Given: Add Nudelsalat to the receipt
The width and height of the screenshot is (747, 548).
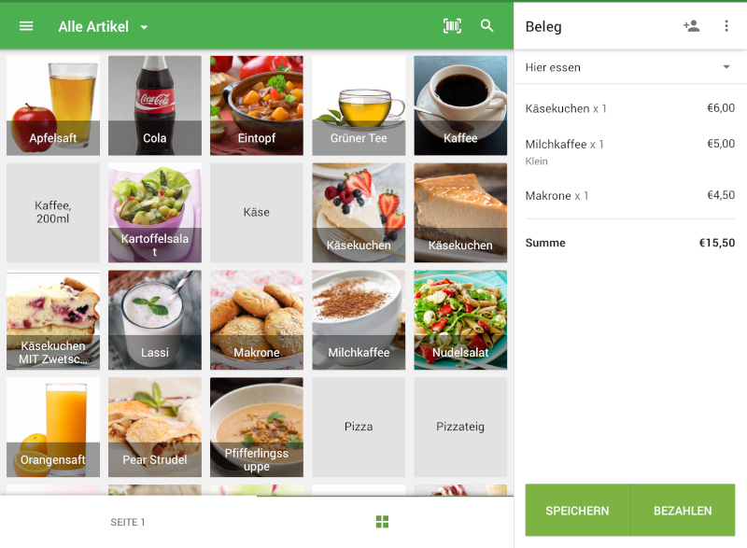Looking at the screenshot, I should pos(460,320).
